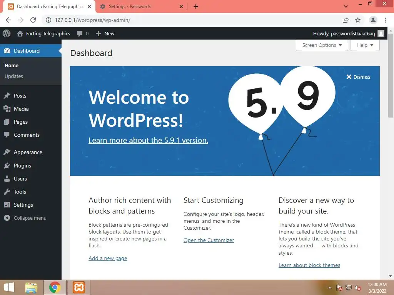Open the Chrome three-dot menu
The height and width of the screenshot is (295, 394).
click(386, 20)
